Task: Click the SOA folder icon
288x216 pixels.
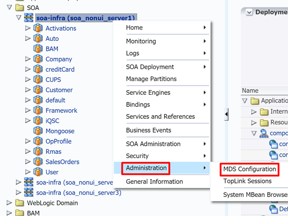Action: pos(20,8)
